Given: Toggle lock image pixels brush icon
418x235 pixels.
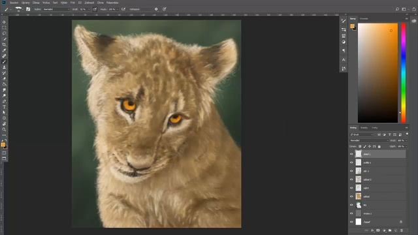Looking at the screenshot, I should pyautogui.click(x=364, y=146).
